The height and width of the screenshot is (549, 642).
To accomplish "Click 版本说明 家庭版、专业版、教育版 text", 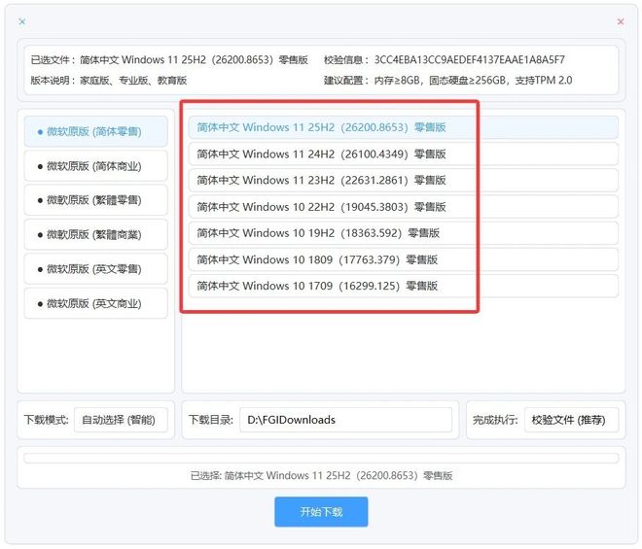I will click(109, 81).
